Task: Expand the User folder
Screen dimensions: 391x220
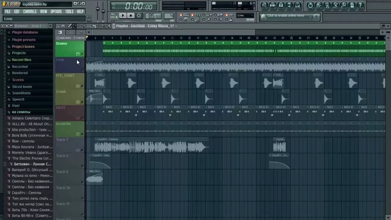Action: coord(16,106)
